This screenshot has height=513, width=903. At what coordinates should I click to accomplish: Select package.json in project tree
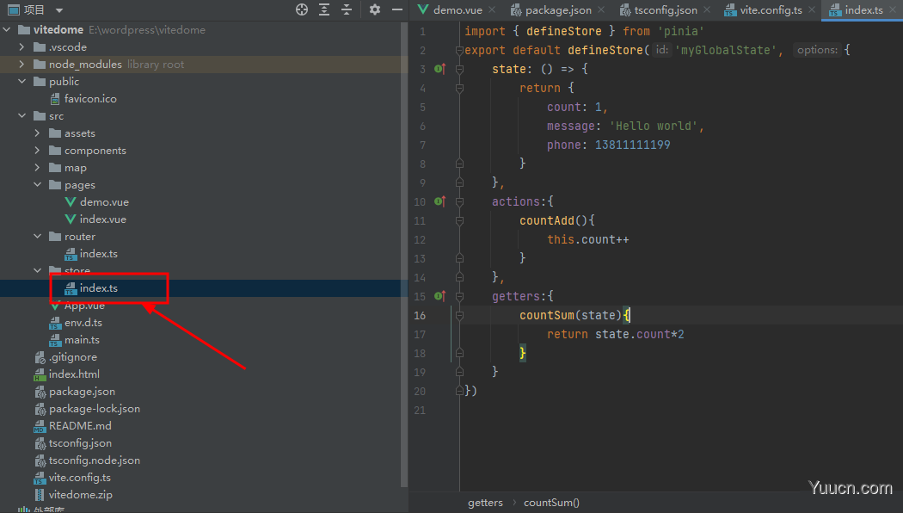[75, 392]
